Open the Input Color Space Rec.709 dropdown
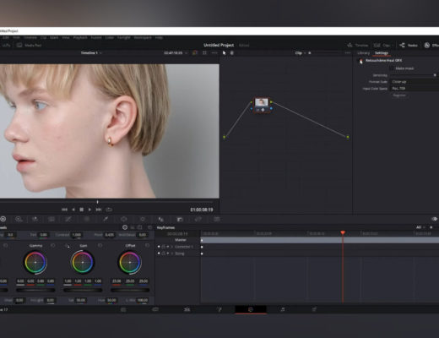This screenshot has height=338, width=439. point(415,89)
